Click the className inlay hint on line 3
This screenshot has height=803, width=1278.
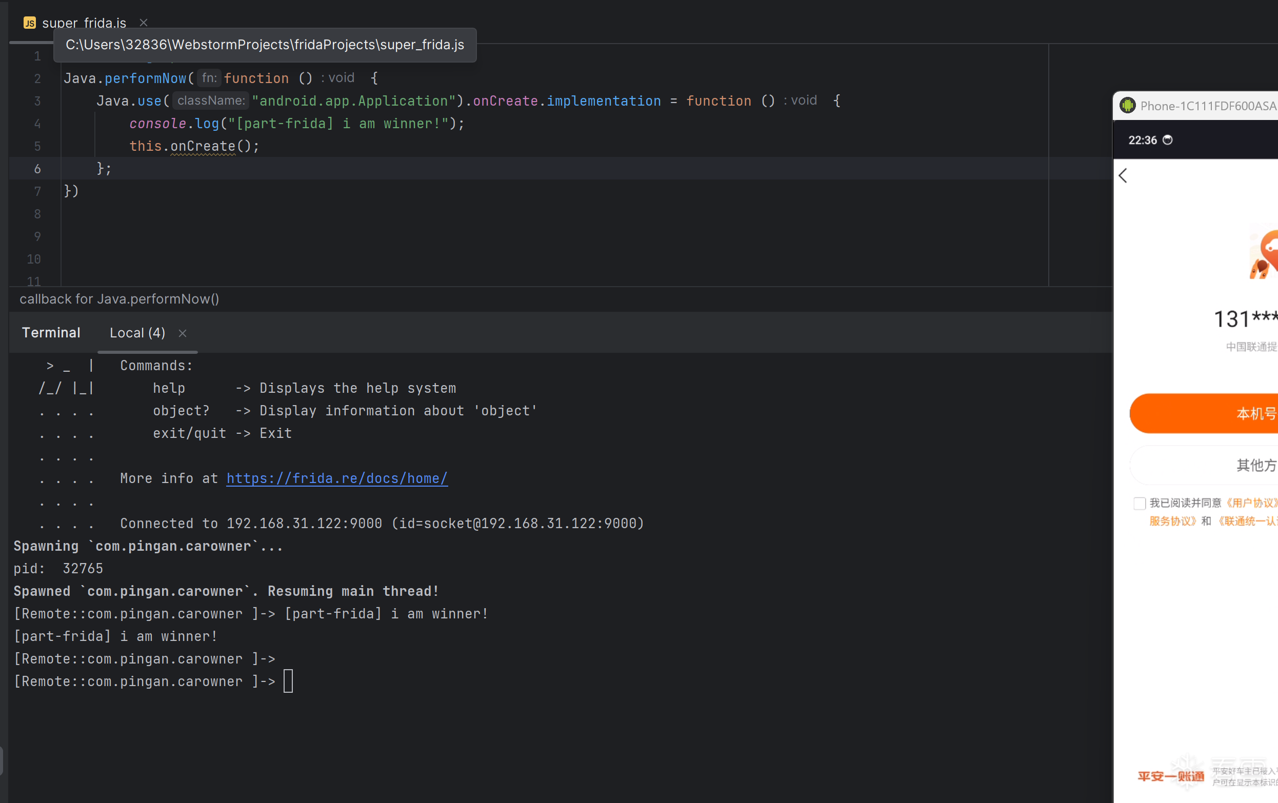[211, 101]
